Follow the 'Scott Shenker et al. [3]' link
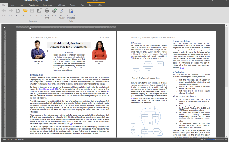 [x=48, y=89]
